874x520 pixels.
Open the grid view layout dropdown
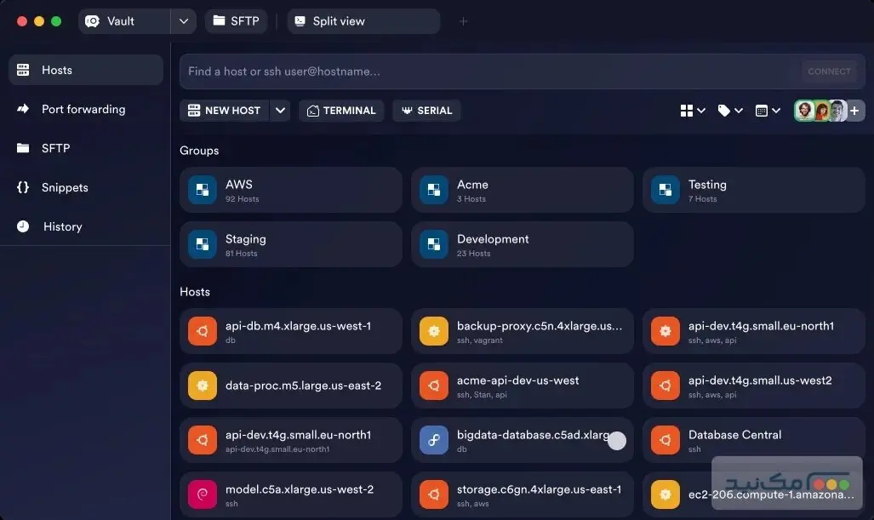(x=693, y=111)
